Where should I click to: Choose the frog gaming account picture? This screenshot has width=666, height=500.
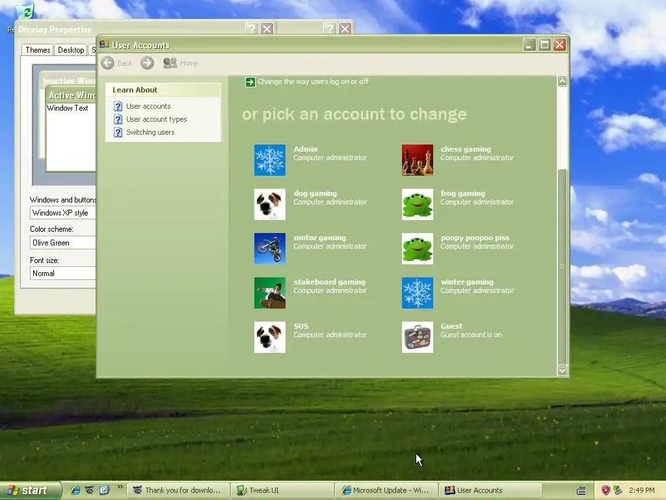(x=418, y=204)
